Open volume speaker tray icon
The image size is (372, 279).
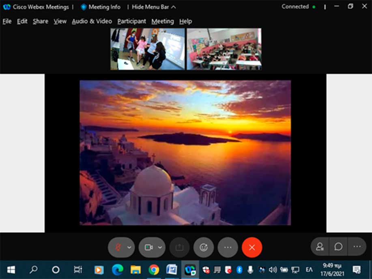coord(273,270)
